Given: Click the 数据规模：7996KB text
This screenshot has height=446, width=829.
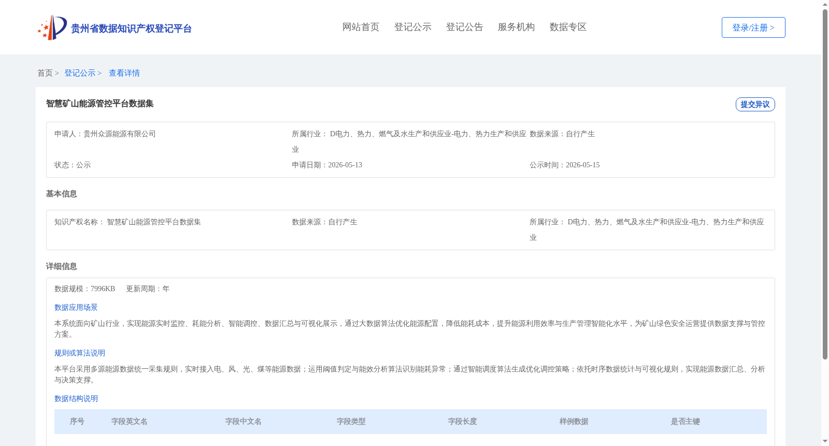Looking at the screenshot, I should pyautogui.click(x=84, y=289).
